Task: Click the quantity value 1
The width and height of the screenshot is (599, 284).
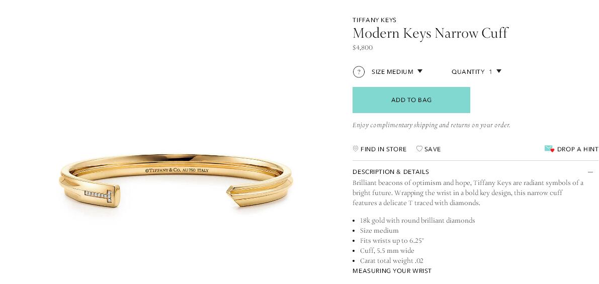Action: coord(490,72)
